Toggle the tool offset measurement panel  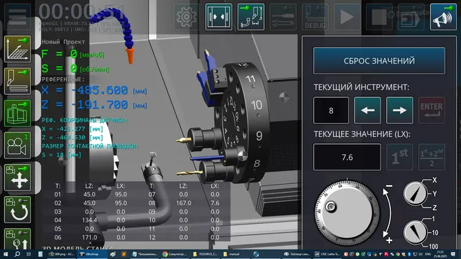pos(250,17)
